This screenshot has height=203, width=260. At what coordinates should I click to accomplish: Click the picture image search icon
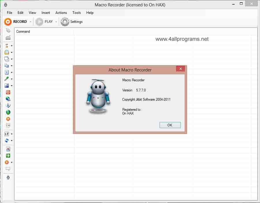[x=7, y=86]
